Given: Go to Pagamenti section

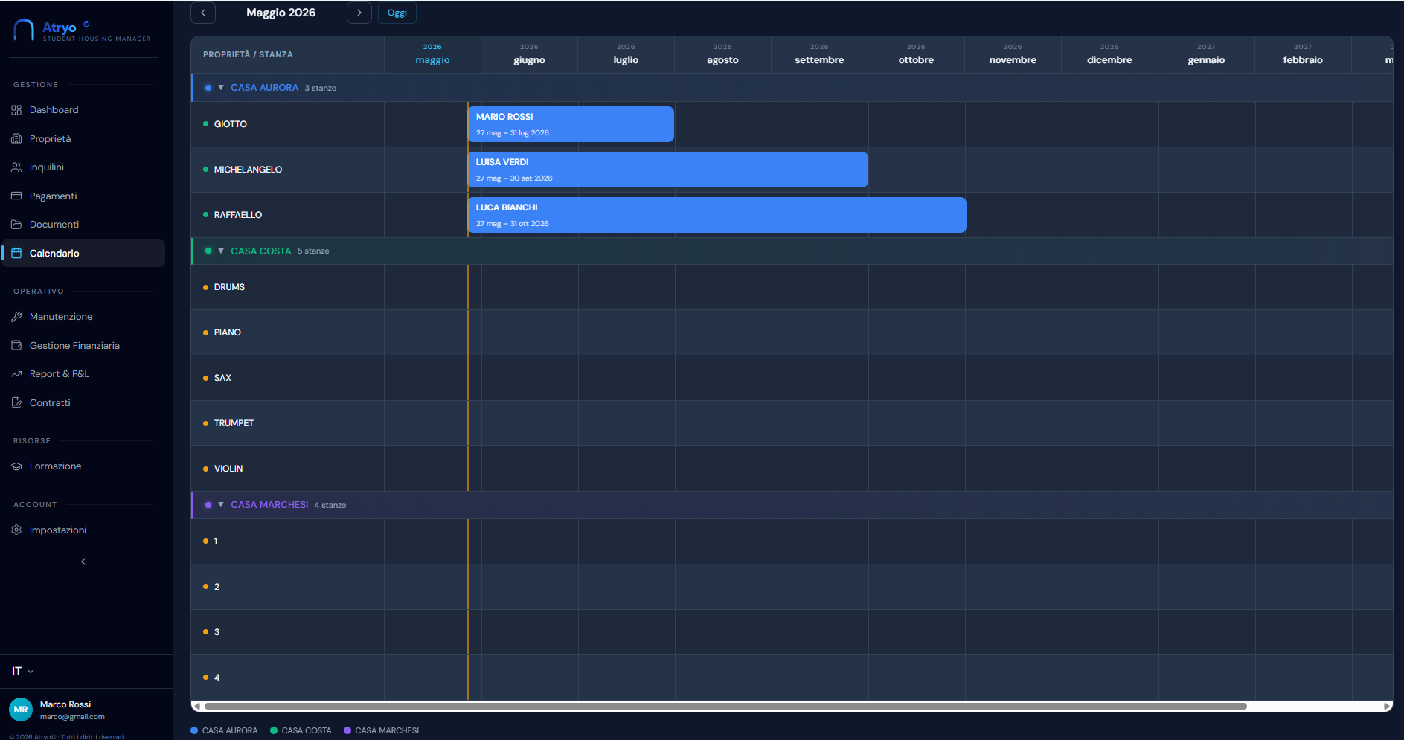Looking at the screenshot, I should coord(83,196).
